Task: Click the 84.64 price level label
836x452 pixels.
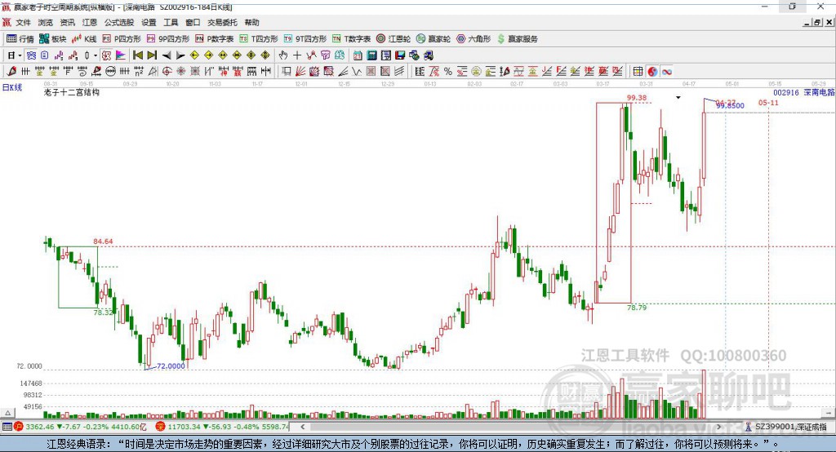Action: point(103,242)
